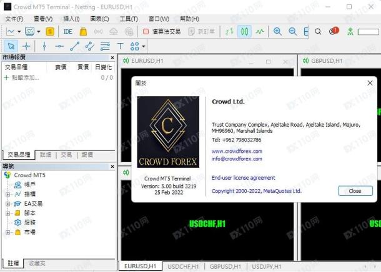Select the crosshair cursor tool
Screen dimensions: 381x272
26,46
